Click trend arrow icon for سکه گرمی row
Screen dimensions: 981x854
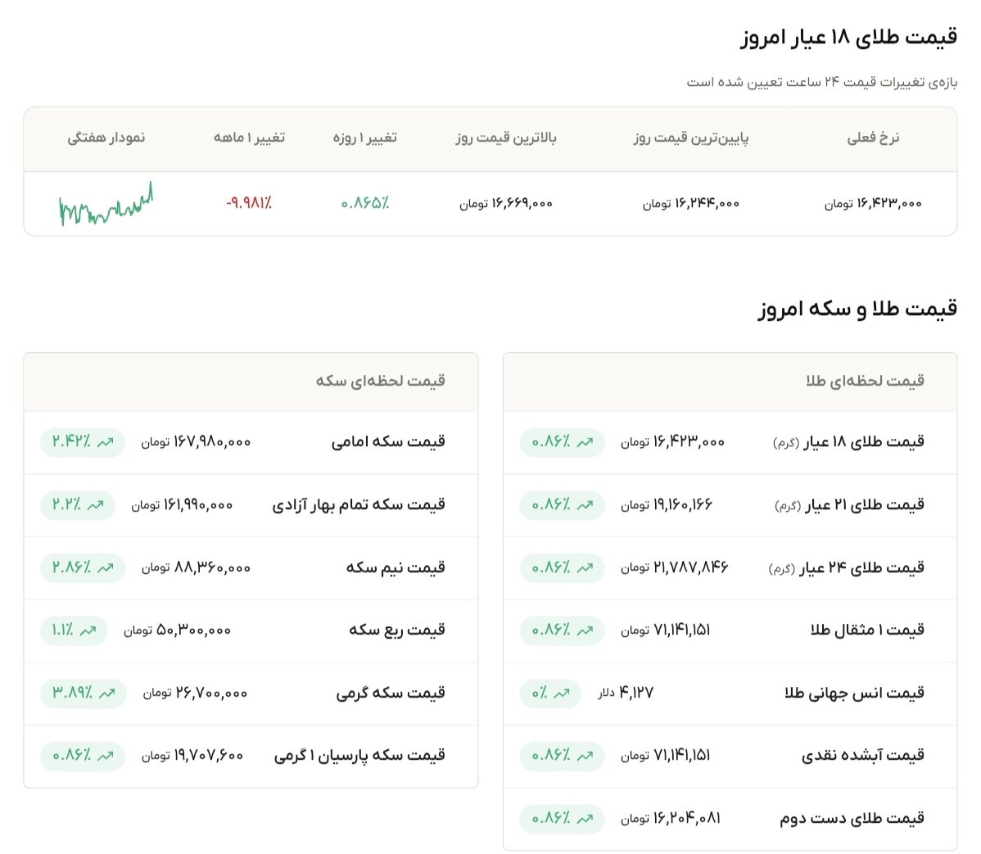point(107,694)
